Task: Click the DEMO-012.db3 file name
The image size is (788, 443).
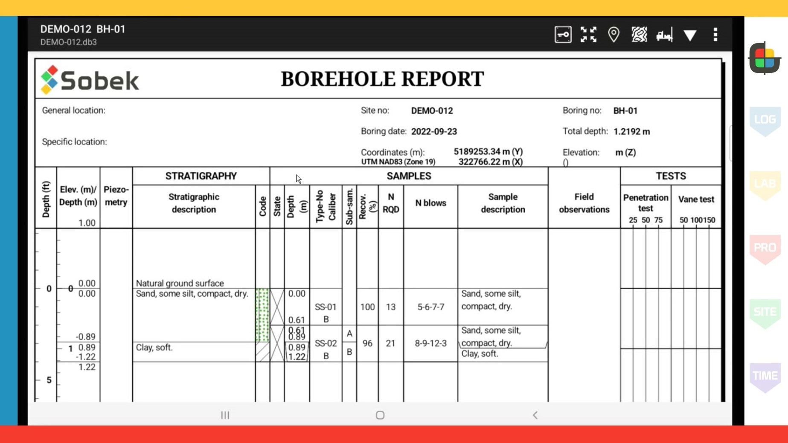Action: [68, 42]
